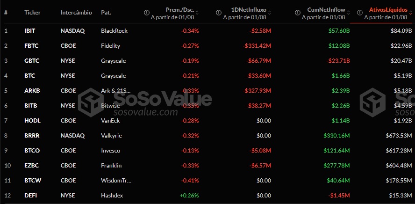Select the HODL ticker

32,121
